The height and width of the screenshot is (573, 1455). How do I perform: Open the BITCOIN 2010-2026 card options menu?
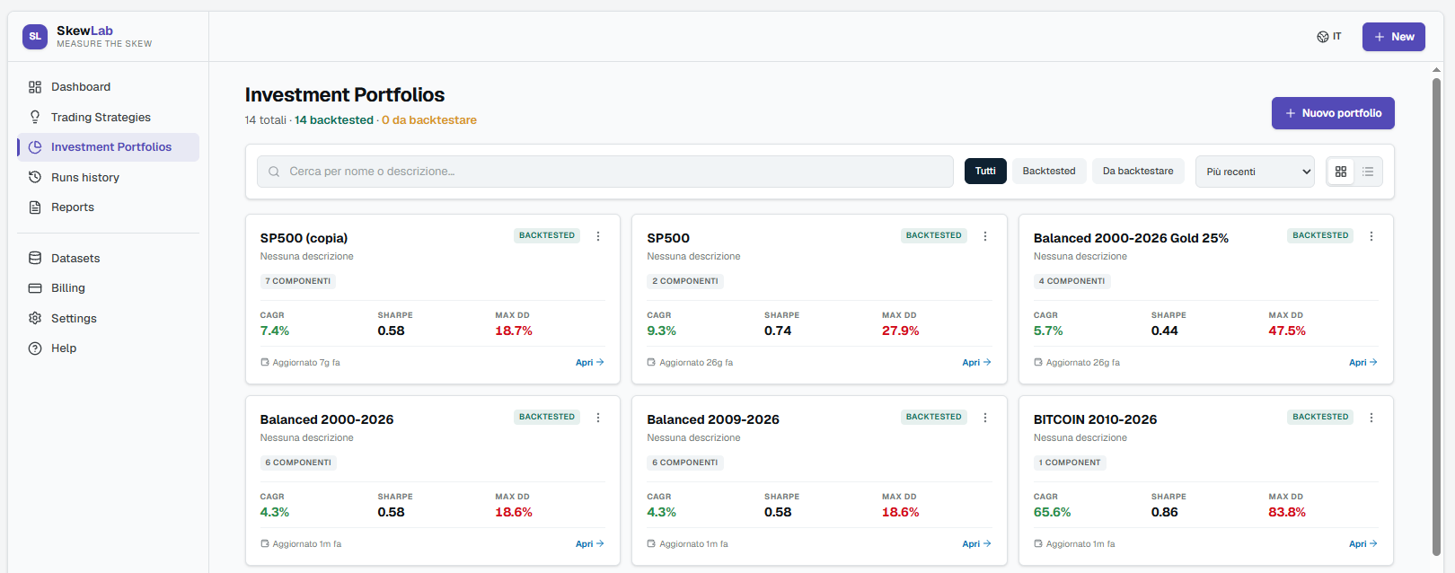coord(1371,418)
